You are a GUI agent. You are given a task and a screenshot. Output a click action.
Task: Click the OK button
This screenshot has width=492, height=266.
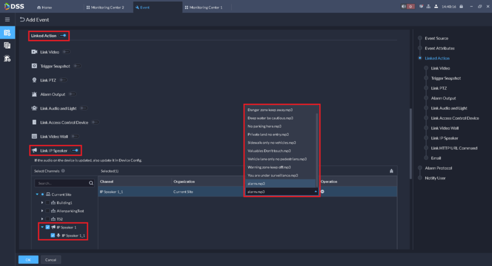click(x=28, y=259)
